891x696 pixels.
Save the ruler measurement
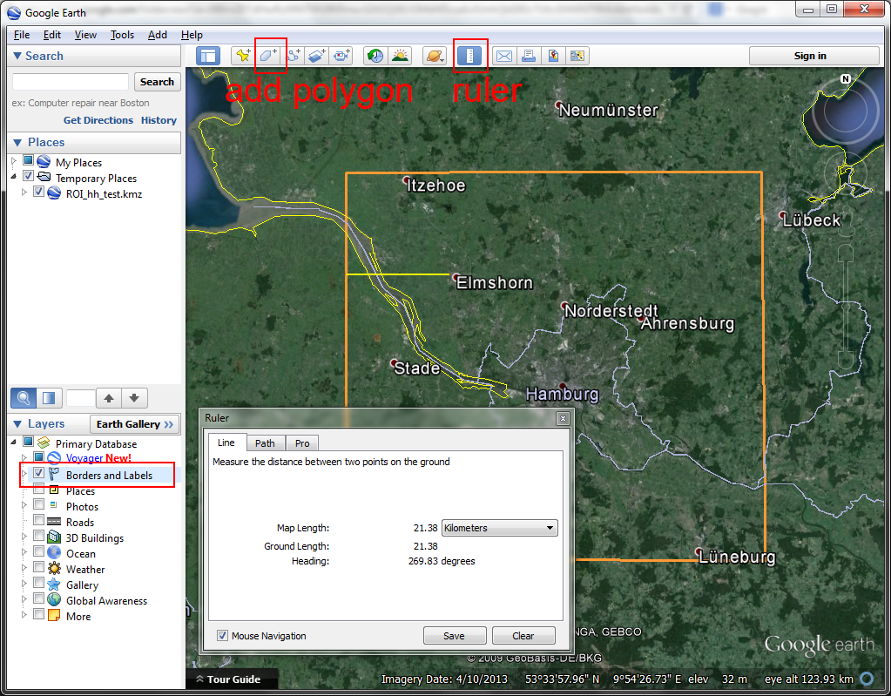454,636
